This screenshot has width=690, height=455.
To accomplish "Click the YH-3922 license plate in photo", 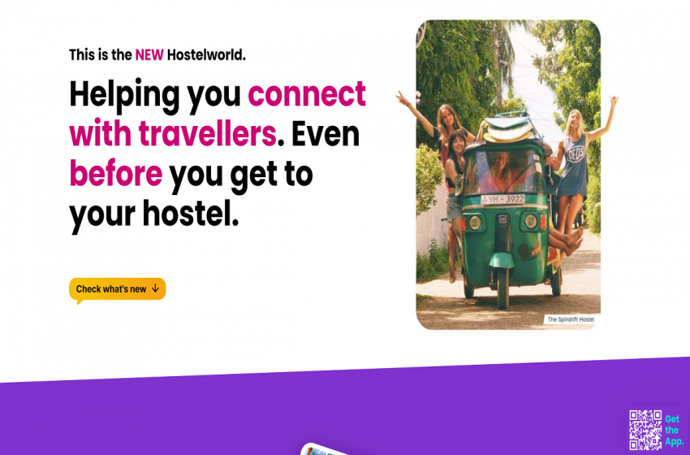I will [x=502, y=199].
